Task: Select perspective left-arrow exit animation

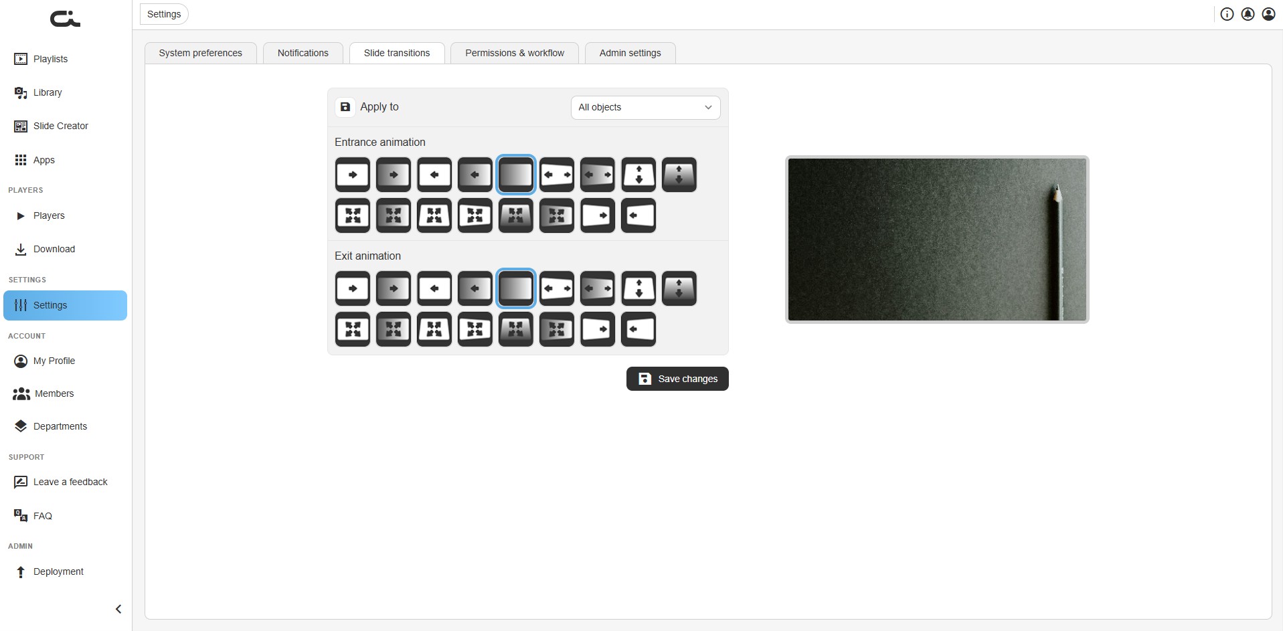Action: point(638,329)
